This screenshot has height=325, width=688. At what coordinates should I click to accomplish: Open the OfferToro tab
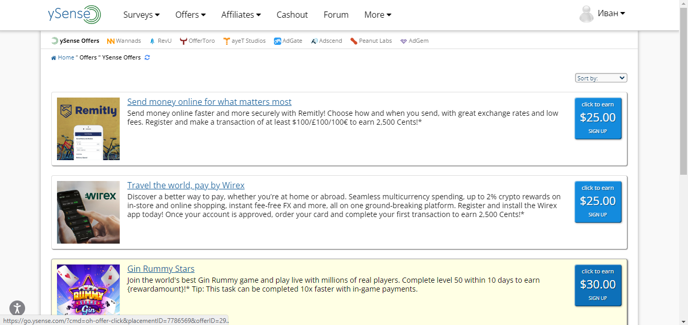[x=197, y=41]
